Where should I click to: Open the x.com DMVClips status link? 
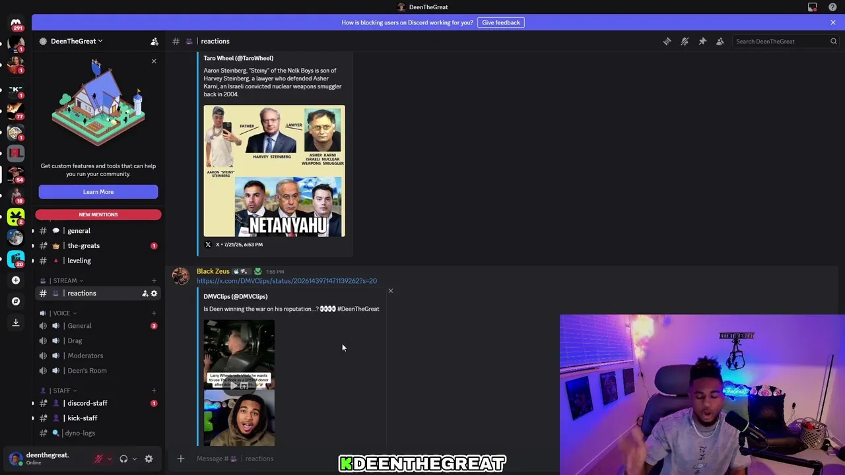(287, 281)
